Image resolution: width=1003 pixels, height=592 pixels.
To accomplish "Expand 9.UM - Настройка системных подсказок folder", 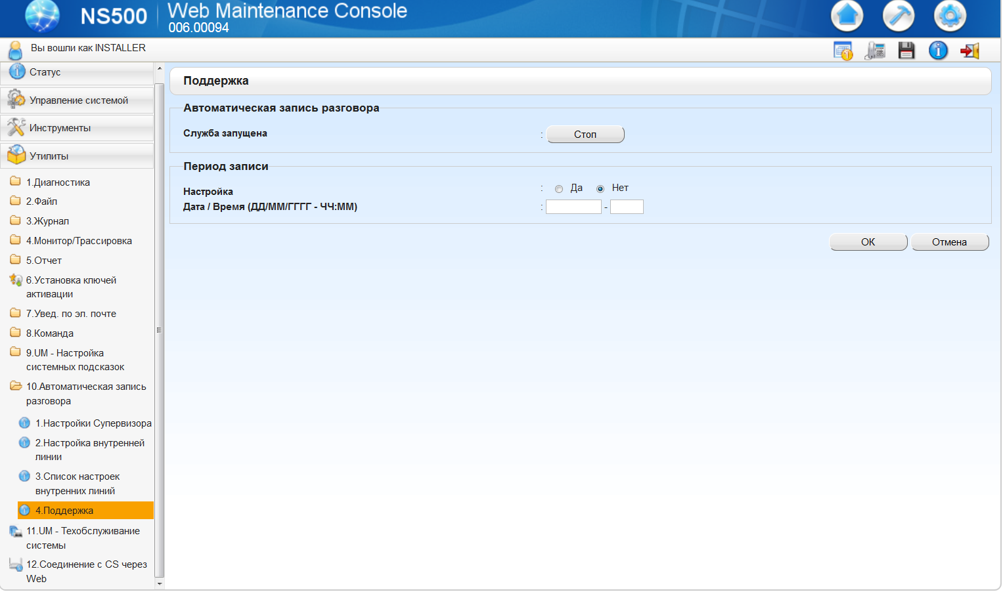I will pyautogui.click(x=75, y=360).
